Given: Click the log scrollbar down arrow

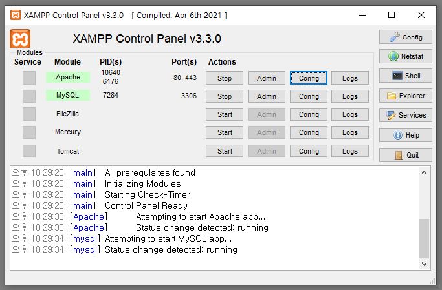Looking at the screenshot, I should pos(425,264).
